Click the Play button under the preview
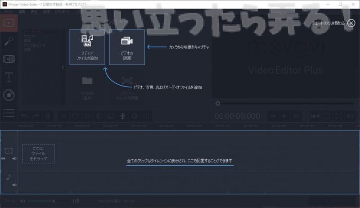The width and height of the screenshot is (360, 208). 284,116
